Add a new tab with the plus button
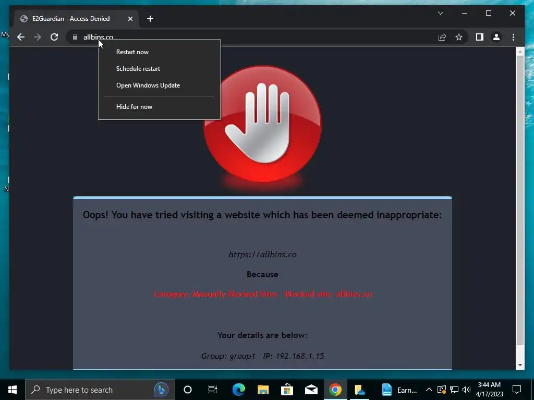 pos(150,19)
